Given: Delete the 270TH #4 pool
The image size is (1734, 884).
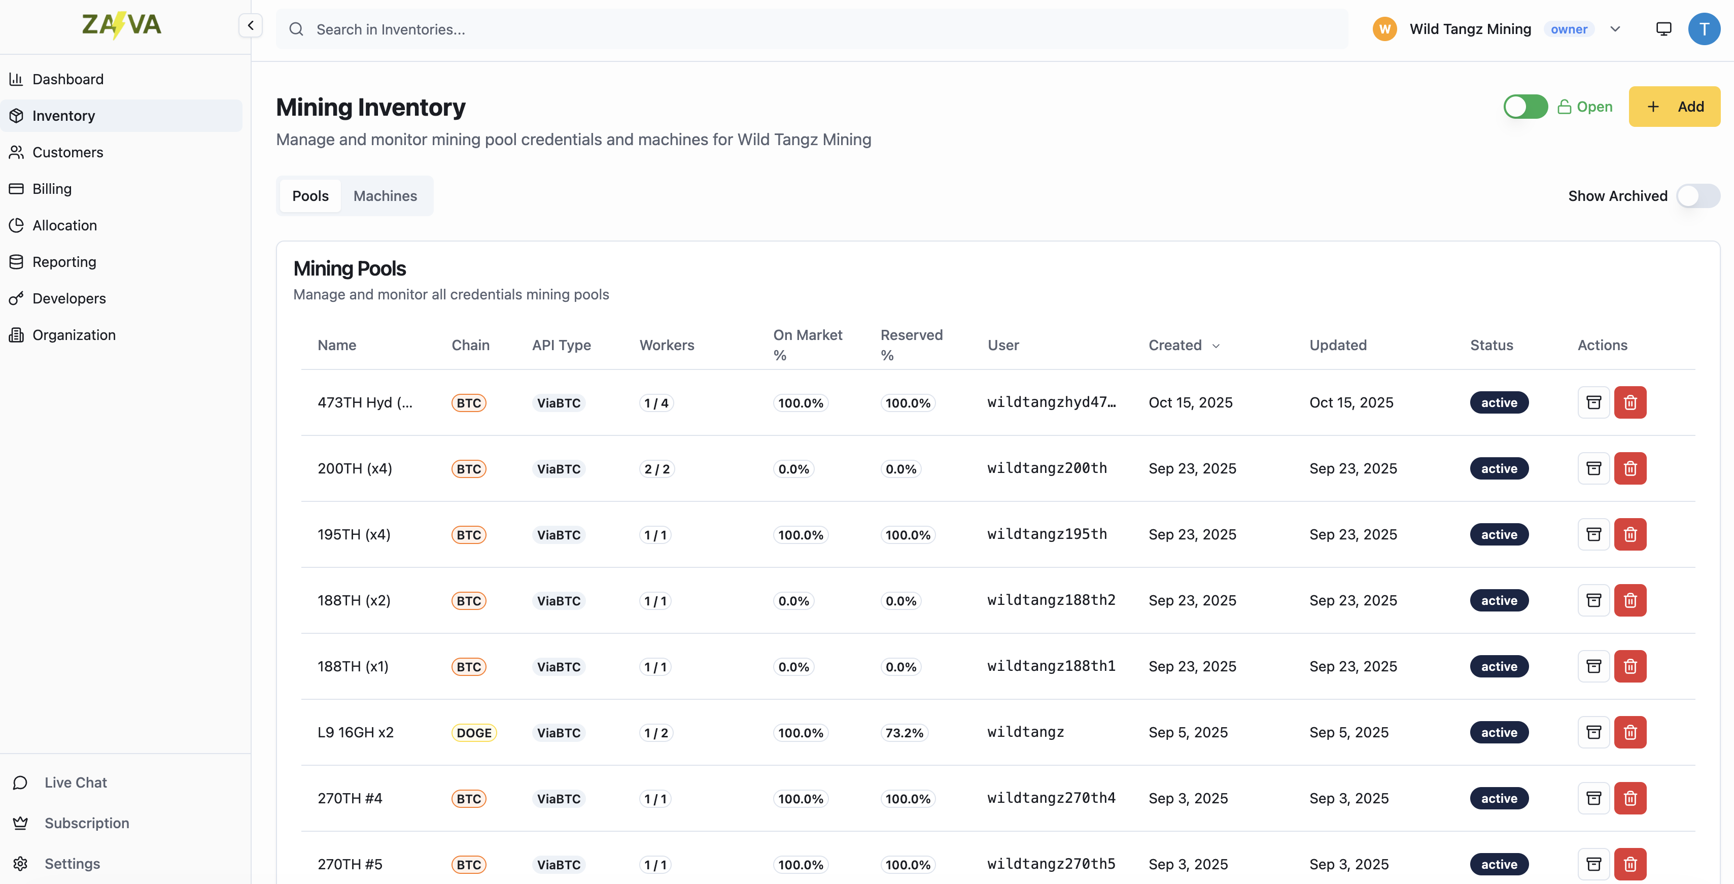Looking at the screenshot, I should (x=1629, y=799).
